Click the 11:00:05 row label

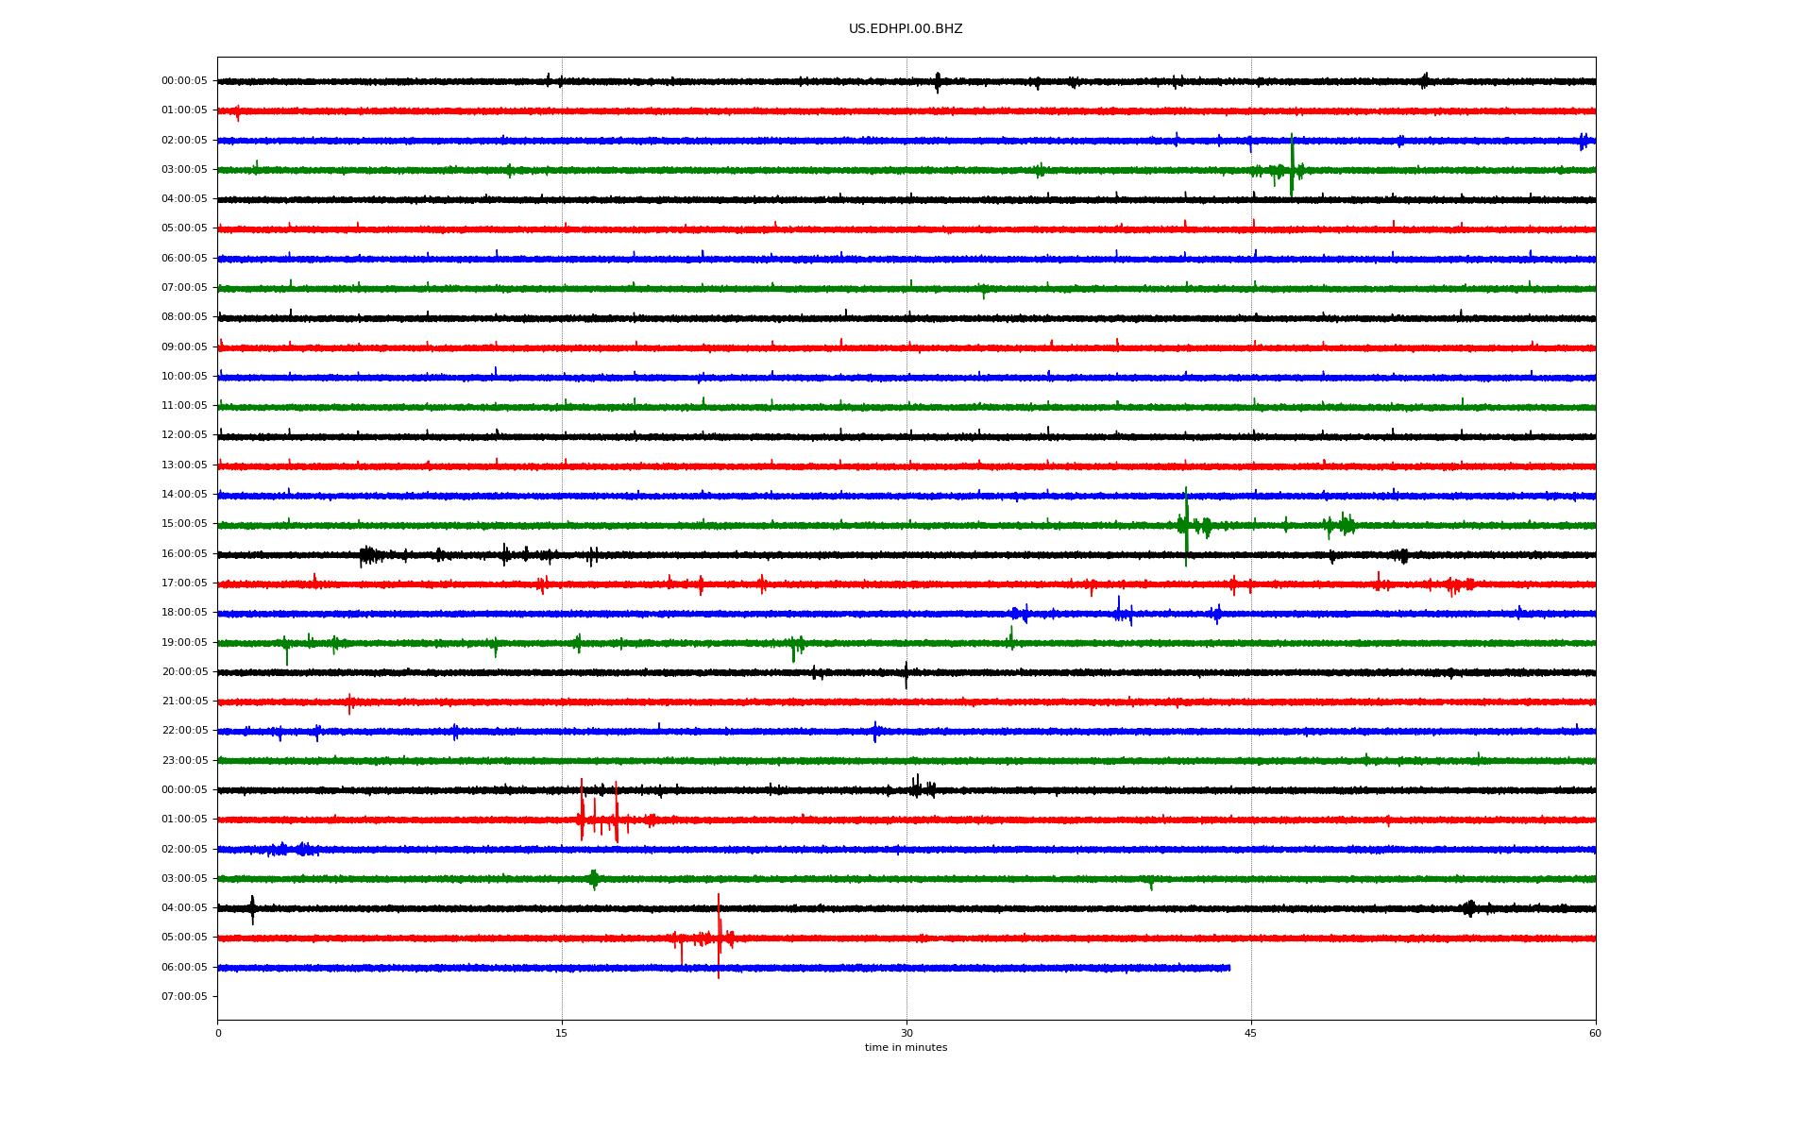coord(184,406)
